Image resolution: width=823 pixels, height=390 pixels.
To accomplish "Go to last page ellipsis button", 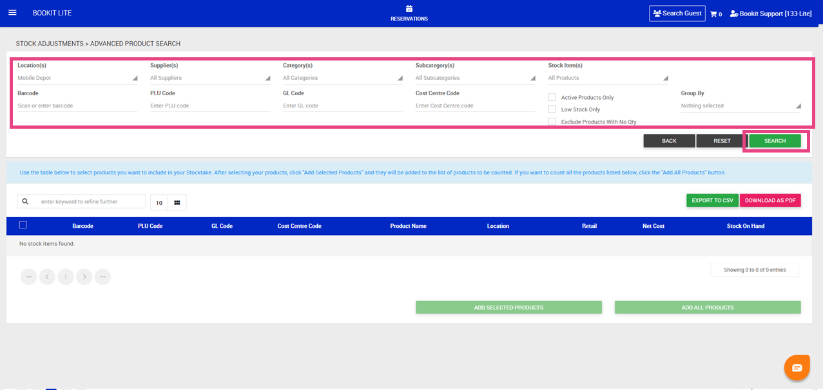I will 102,277.
